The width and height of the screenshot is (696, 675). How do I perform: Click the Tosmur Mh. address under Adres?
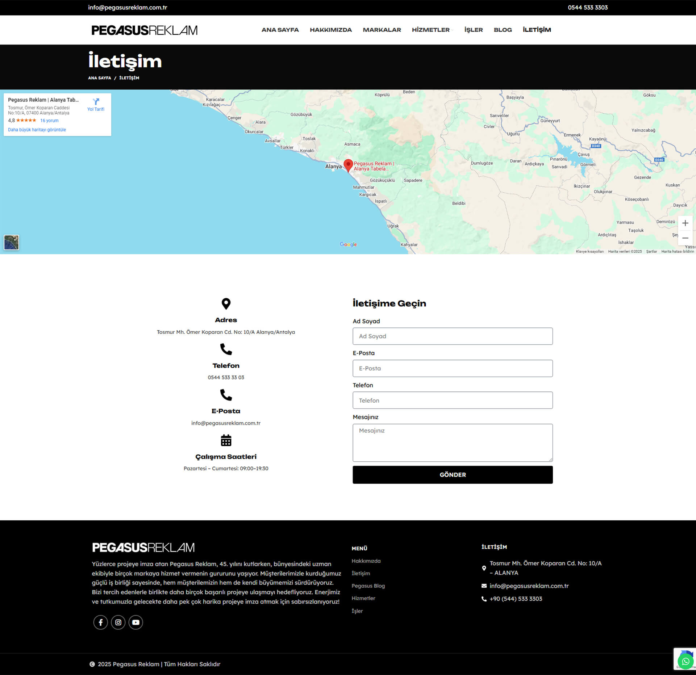(226, 332)
